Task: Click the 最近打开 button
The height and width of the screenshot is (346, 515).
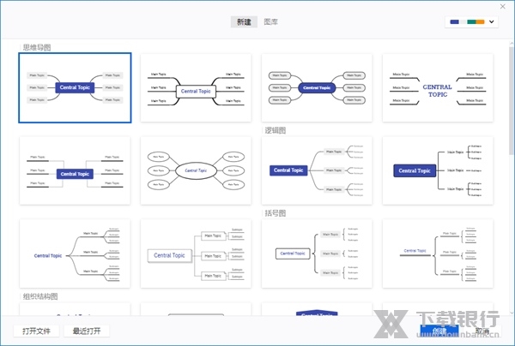Action: pos(86,331)
